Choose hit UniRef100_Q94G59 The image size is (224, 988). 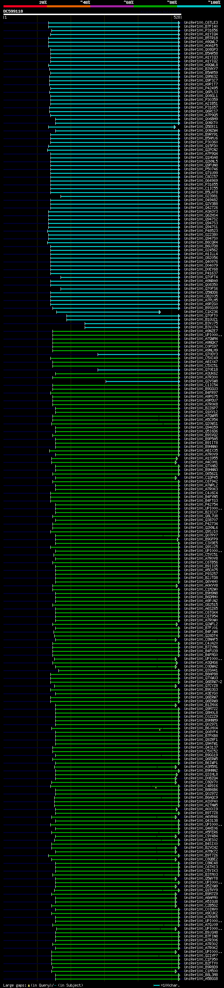coord(201,427)
